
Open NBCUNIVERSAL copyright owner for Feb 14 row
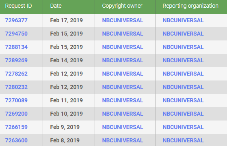click(123, 60)
